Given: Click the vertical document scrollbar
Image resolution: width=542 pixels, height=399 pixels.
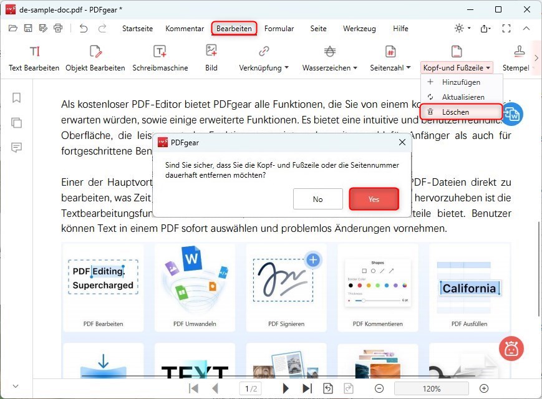Looking at the screenshot, I should (x=538, y=269).
